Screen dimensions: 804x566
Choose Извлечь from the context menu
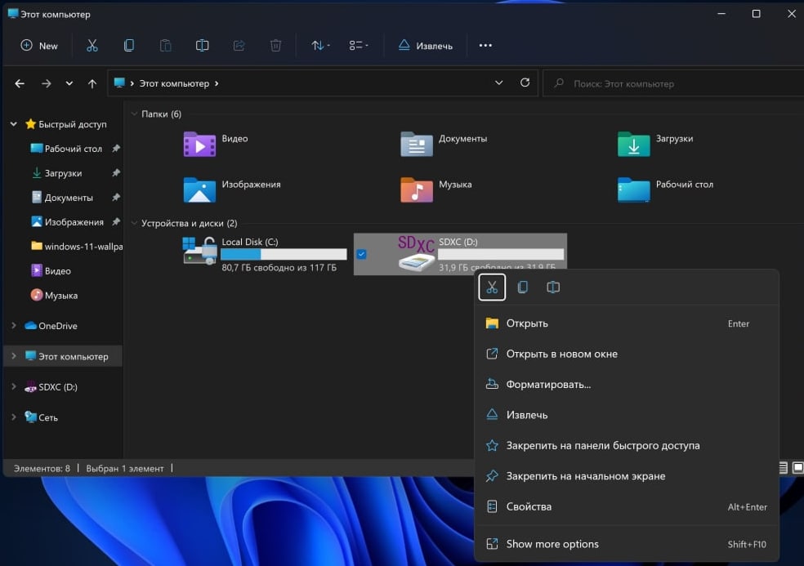(627, 415)
